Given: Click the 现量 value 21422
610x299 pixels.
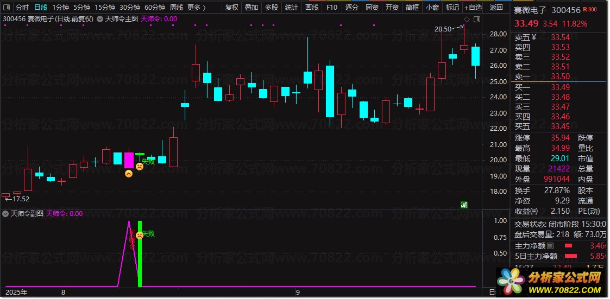Looking at the screenshot, I should tap(558, 169).
